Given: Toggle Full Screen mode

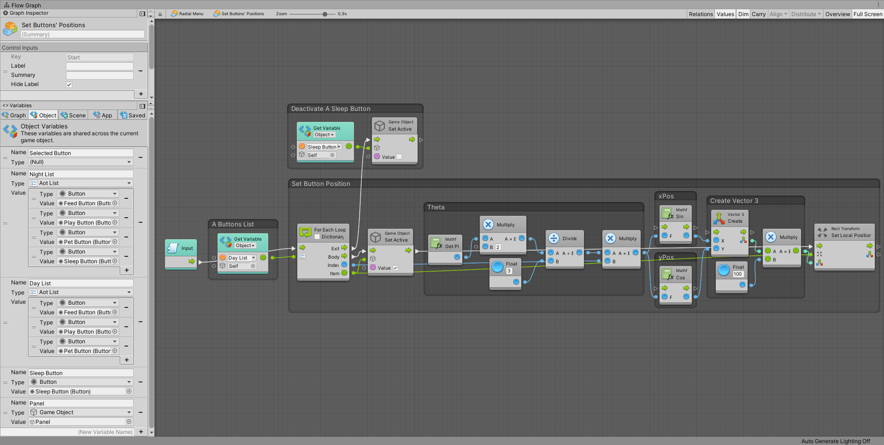Looking at the screenshot, I should tap(867, 14).
